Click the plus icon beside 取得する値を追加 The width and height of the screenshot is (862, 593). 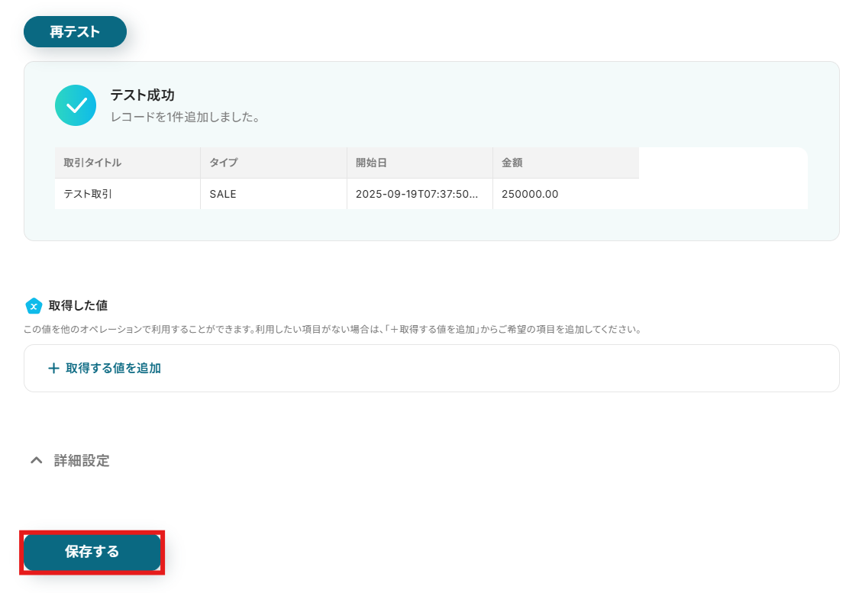click(53, 368)
